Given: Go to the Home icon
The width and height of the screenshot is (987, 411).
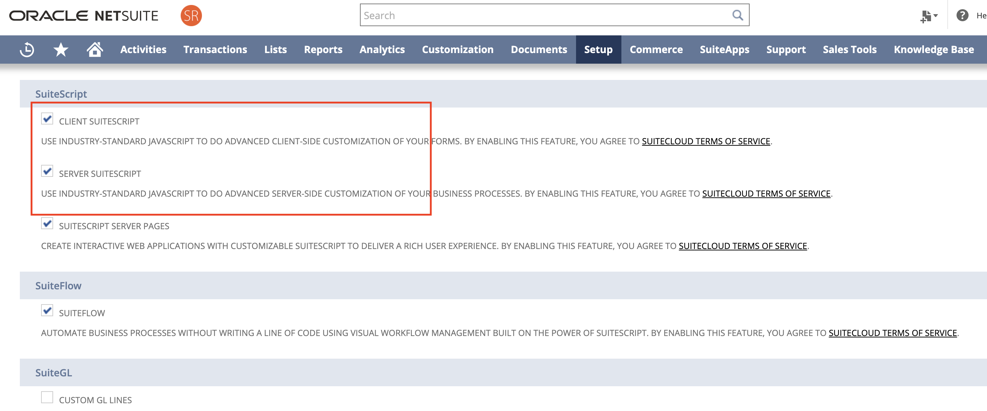Looking at the screenshot, I should pos(95,50).
